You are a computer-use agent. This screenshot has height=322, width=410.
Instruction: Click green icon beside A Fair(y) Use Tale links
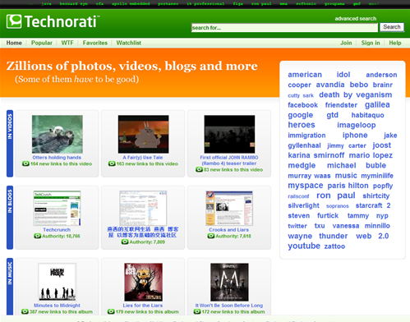(x=112, y=163)
